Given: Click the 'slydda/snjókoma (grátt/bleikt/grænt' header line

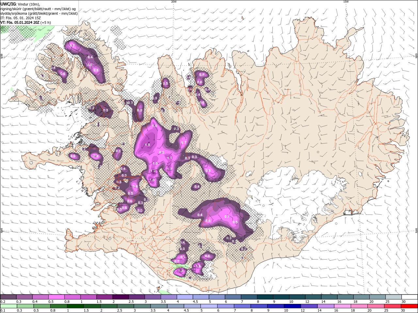Looking at the screenshot, I should [x=39, y=13].
